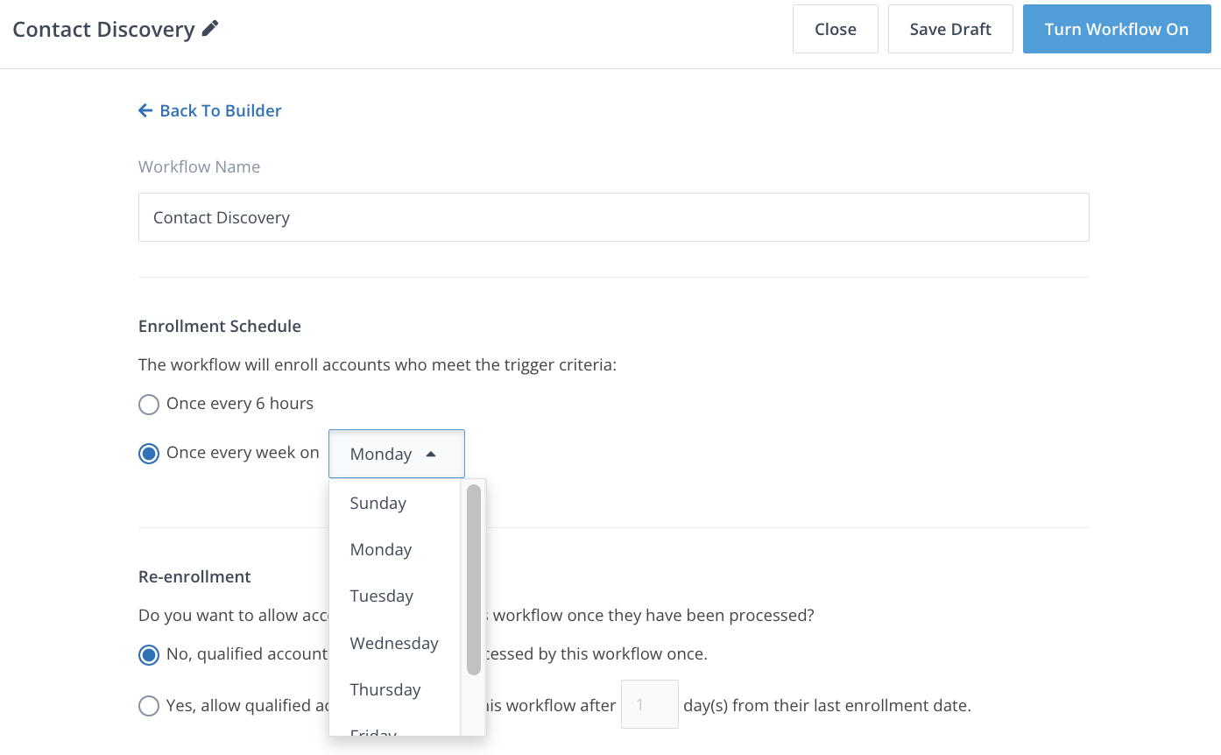The width and height of the screenshot is (1221, 755).
Task: Select Monday from the open dropdown
Action: (381, 549)
